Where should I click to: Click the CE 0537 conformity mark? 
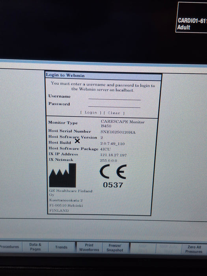coord(113,176)
